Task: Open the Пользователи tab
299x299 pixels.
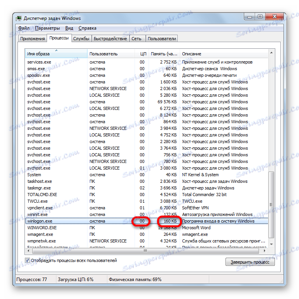Action: tap(162, 39)
